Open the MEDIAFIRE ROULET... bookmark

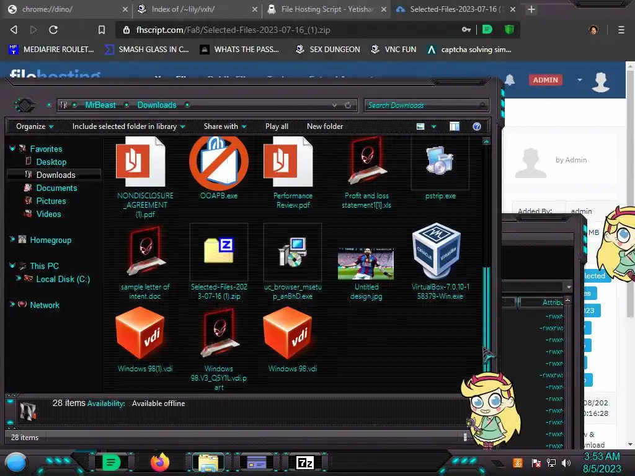[51, 50]
